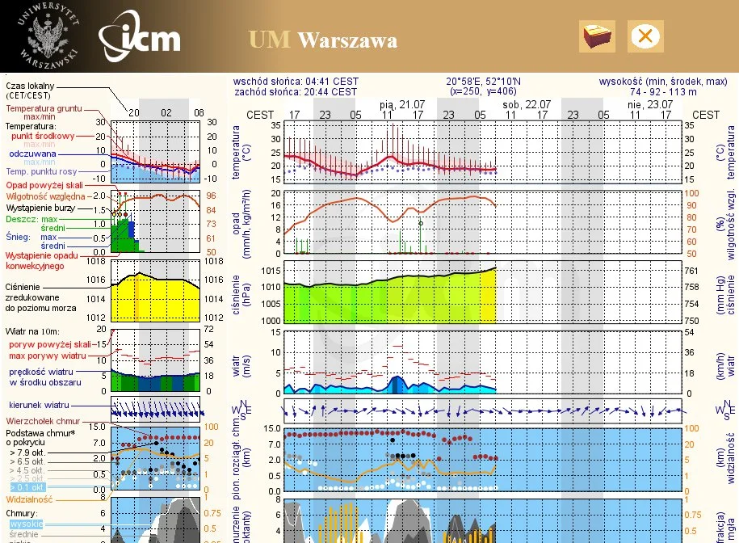The height and width of the screenshot is (543, 739).
Task: Click axis label 'wiatr (m/s)'
Action: click(241, 366)
